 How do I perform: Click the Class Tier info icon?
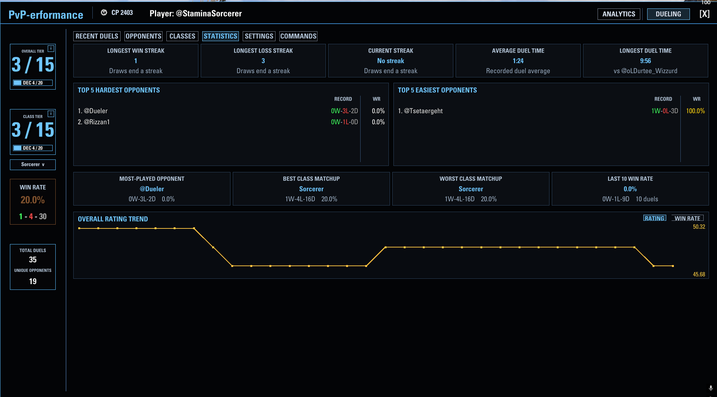click(x=51, y=114)
